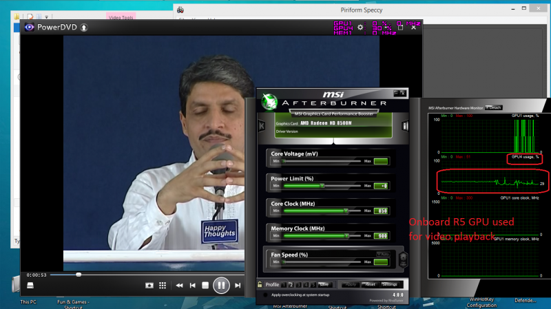Open the chapter grid viewer in PowerDVD

(x=163, y=286)
